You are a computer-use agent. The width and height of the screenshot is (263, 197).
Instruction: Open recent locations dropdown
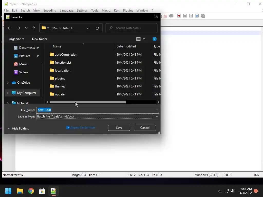tap(26, 28)
